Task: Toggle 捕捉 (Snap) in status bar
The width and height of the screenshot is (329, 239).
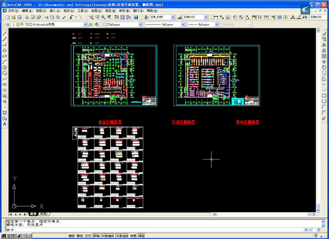Action: click(x=72, y=236)
